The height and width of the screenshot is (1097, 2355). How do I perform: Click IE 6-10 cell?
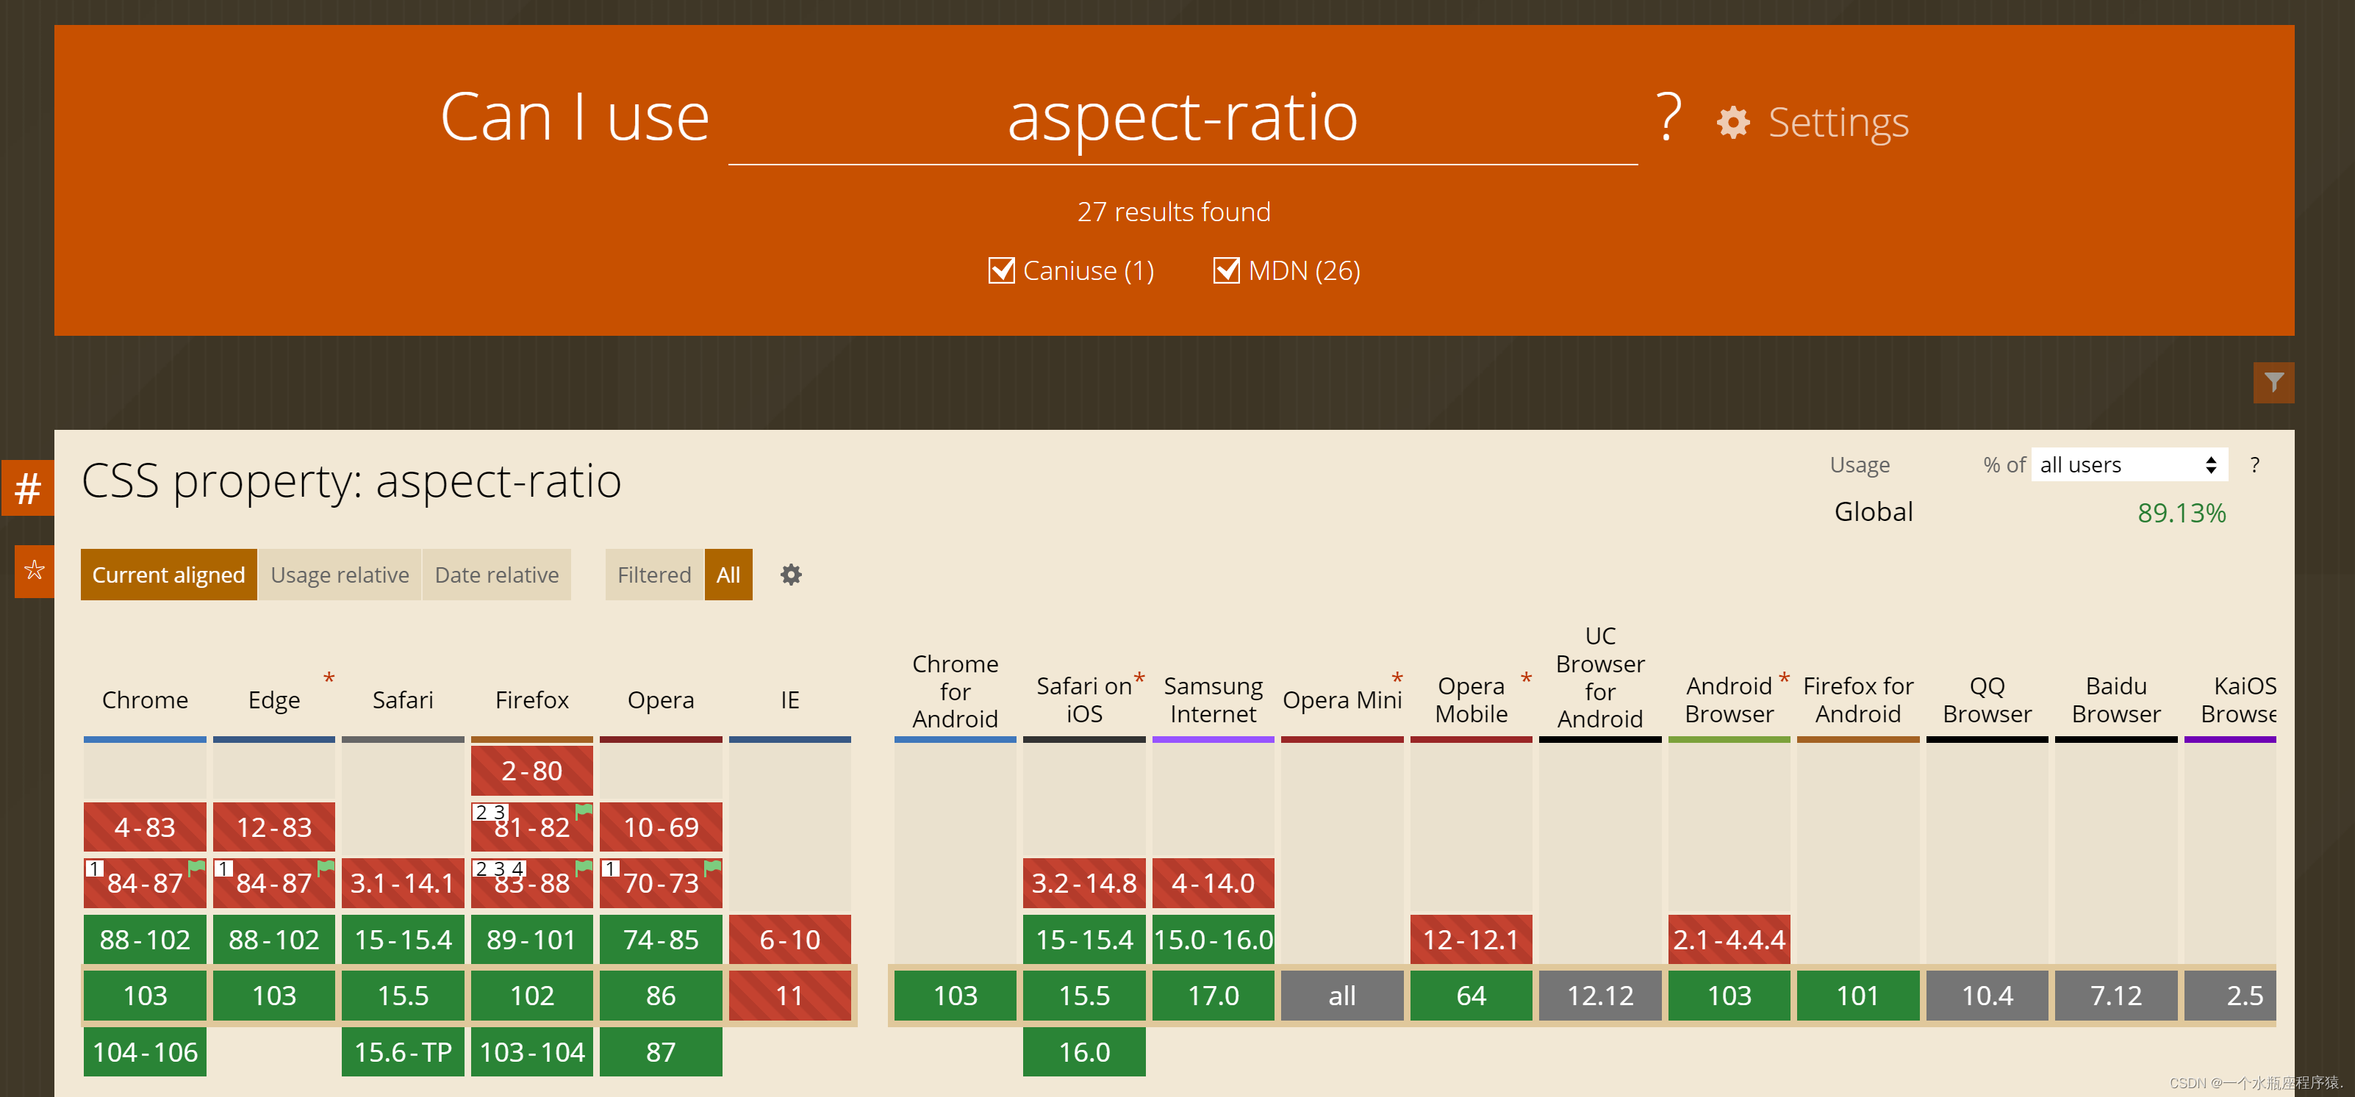pos(790,939)
